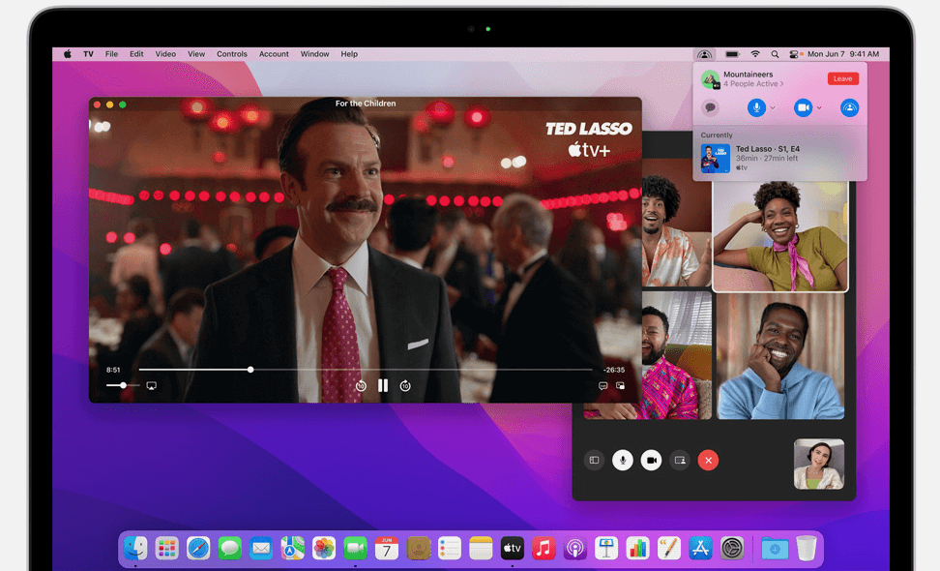Leave the Mountaineers call
The width and height of the screenshot is (940, 571).
842,78
